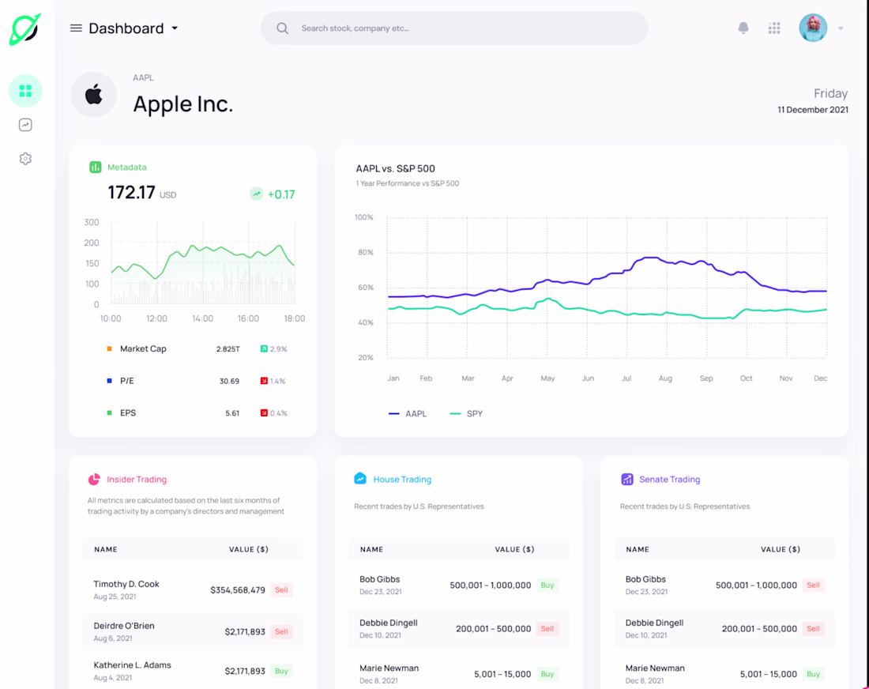869x689 pixels.
Task: Sort Senate Trading by VALUE ($) column
Action: 781,549
